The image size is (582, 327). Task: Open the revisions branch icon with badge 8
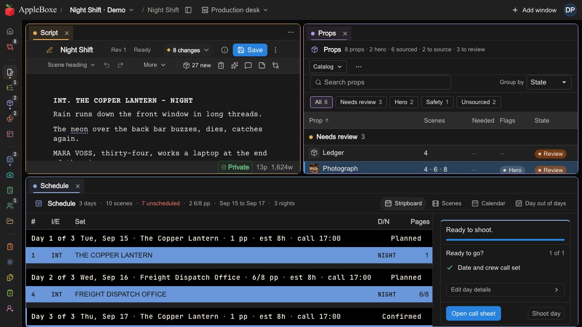click(x=10, y=46)
